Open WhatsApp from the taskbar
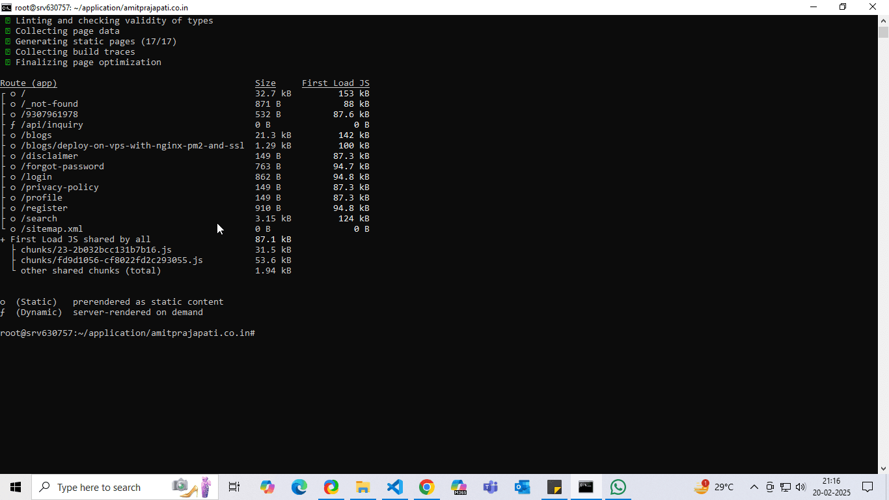Screen dimensions: 889x500 (618, 487)
